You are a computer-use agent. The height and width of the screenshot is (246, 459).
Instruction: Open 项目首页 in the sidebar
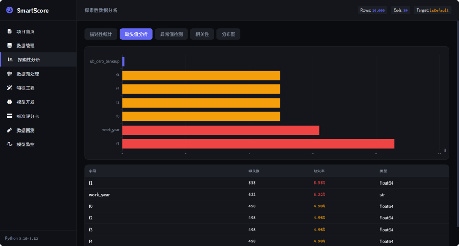click(x=38, y=32)
